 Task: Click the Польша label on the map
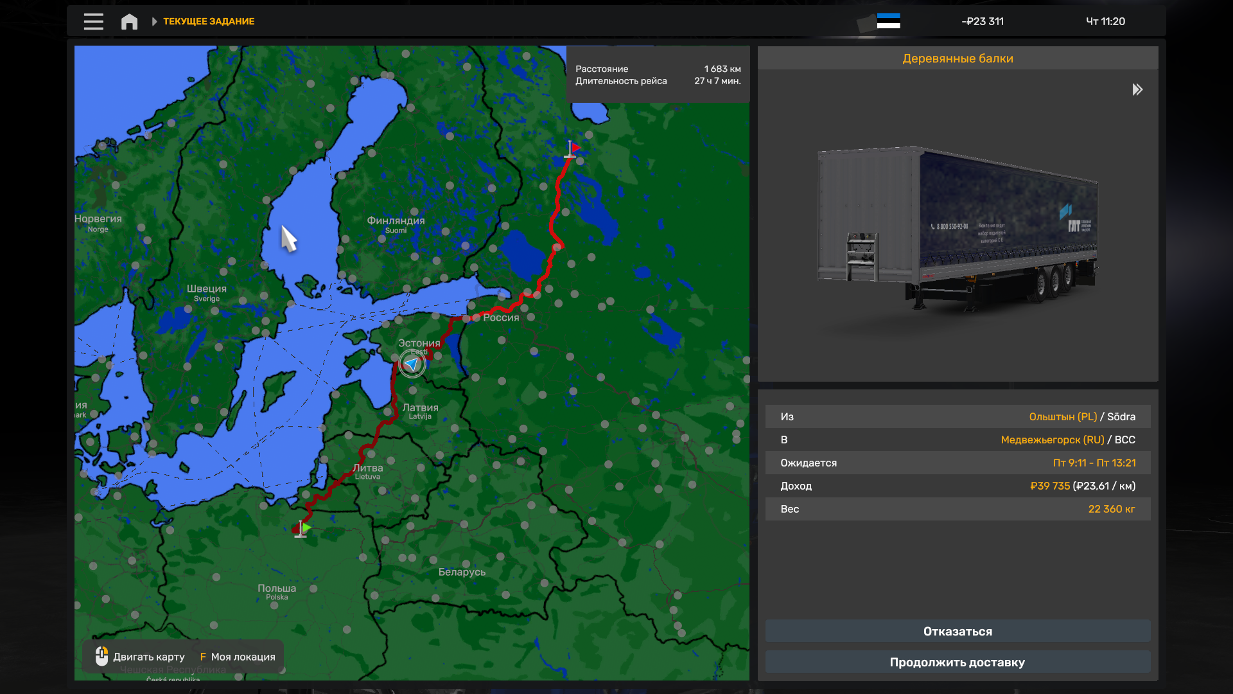(x=277, y=588)
